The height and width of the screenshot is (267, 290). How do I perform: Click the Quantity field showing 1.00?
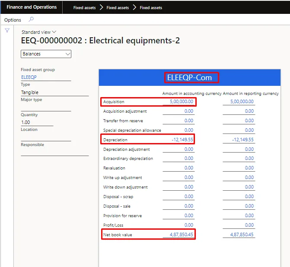point(37,122)
